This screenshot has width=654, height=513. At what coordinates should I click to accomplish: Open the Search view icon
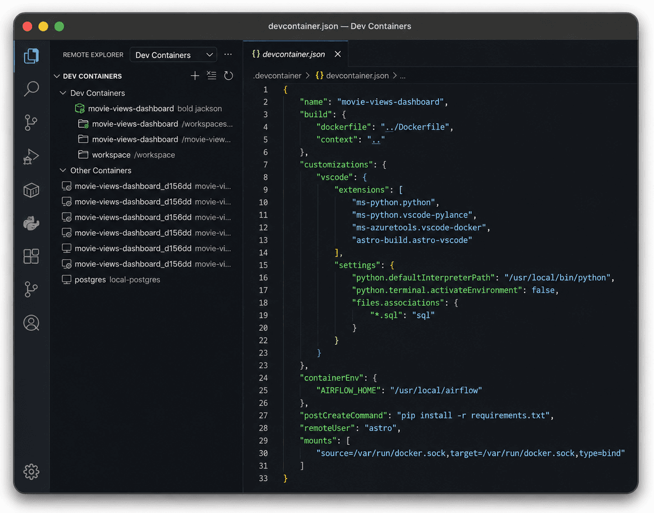click(32, 89)
